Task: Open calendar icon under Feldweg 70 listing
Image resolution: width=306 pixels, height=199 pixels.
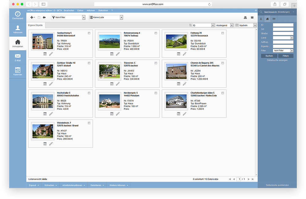Action: [179, 54]
